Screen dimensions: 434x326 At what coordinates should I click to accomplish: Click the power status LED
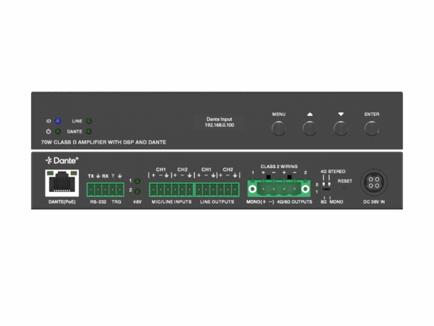click(58, 132)
